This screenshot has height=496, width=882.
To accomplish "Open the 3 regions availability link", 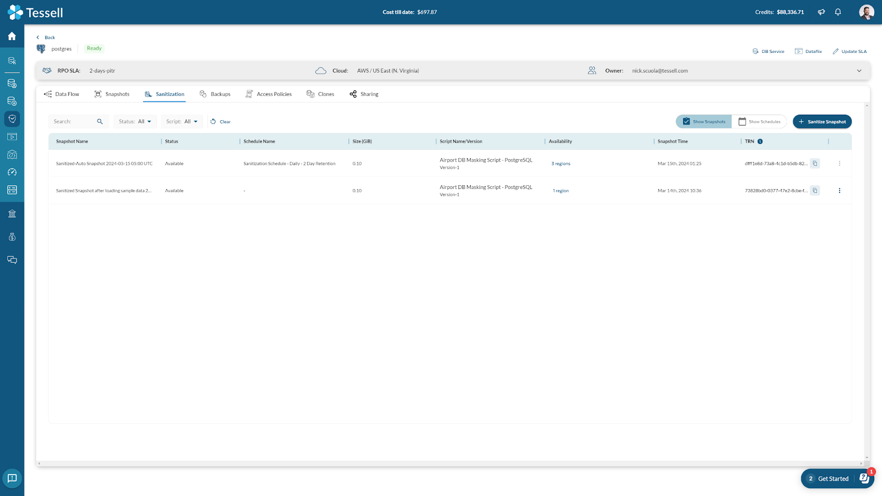I will pyautogui.click(x=561, y=164).
